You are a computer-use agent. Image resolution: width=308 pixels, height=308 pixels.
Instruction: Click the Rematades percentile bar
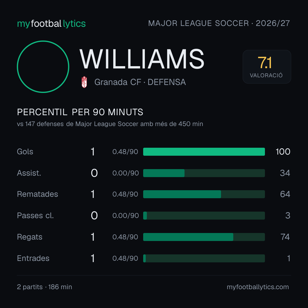pyautogui.click(x=204, y=194)
